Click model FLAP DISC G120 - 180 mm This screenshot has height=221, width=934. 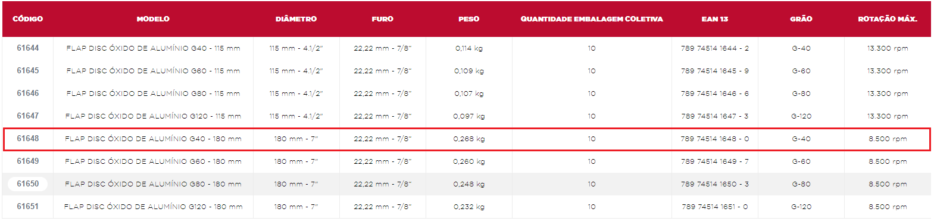coord(153,207)
